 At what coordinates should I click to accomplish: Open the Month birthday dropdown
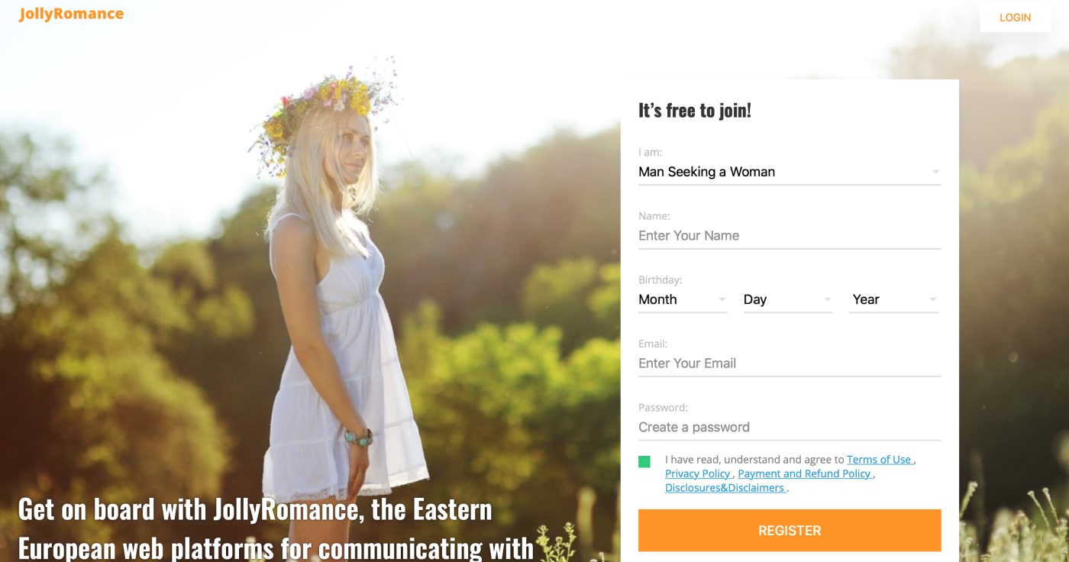coord(683,299)
